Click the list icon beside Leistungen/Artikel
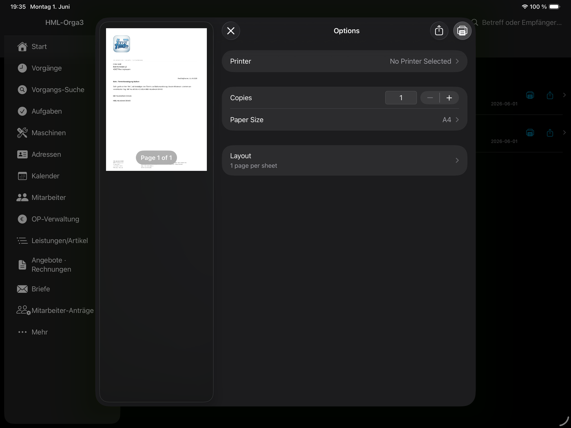Viewport: 571px width, 428px height. (22, 241)
